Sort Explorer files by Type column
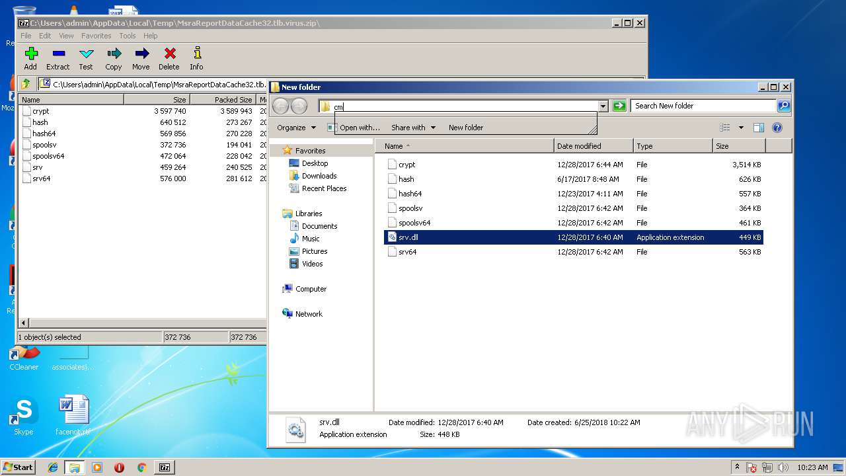 673,146
